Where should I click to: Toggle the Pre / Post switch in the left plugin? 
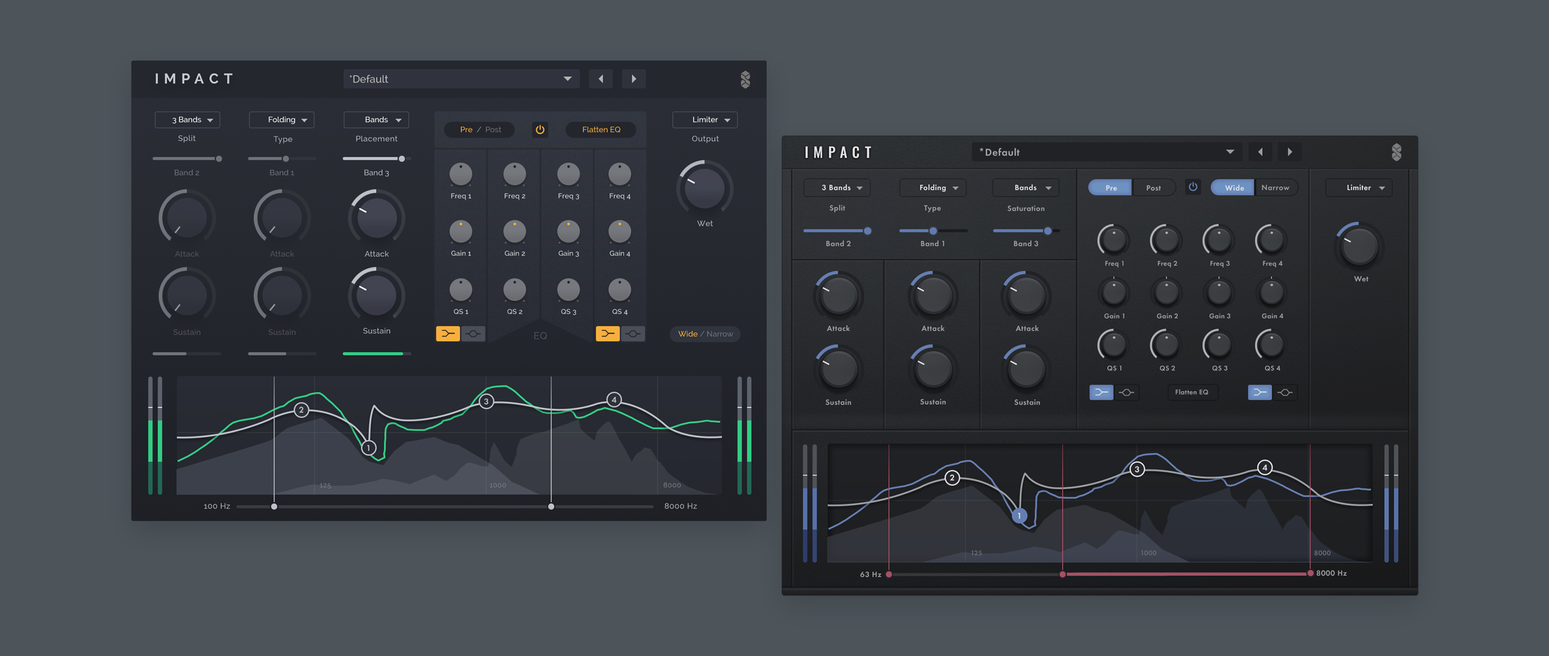coord(480,130)
